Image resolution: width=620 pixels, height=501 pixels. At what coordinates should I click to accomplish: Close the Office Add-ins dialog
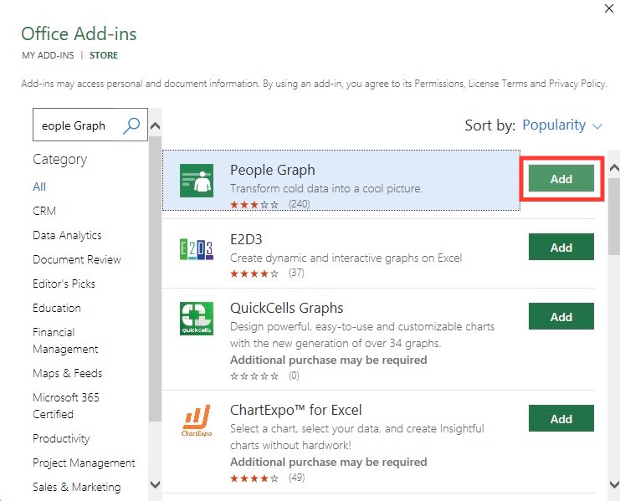(x=609, y=8)
